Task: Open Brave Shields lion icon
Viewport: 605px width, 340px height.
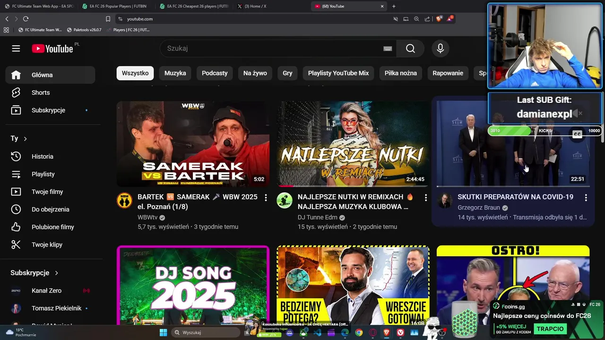Action: click(439, 19)
